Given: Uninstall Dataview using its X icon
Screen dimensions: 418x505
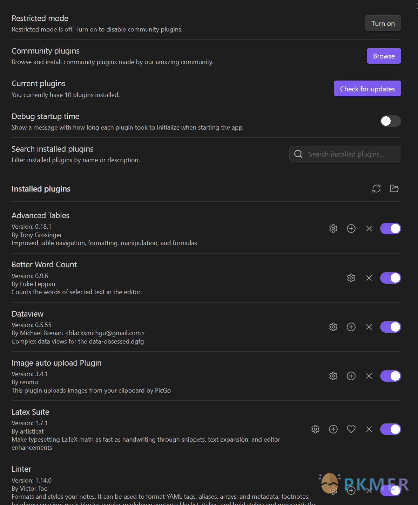Looking at the screenshot, I should click(369, 327).
